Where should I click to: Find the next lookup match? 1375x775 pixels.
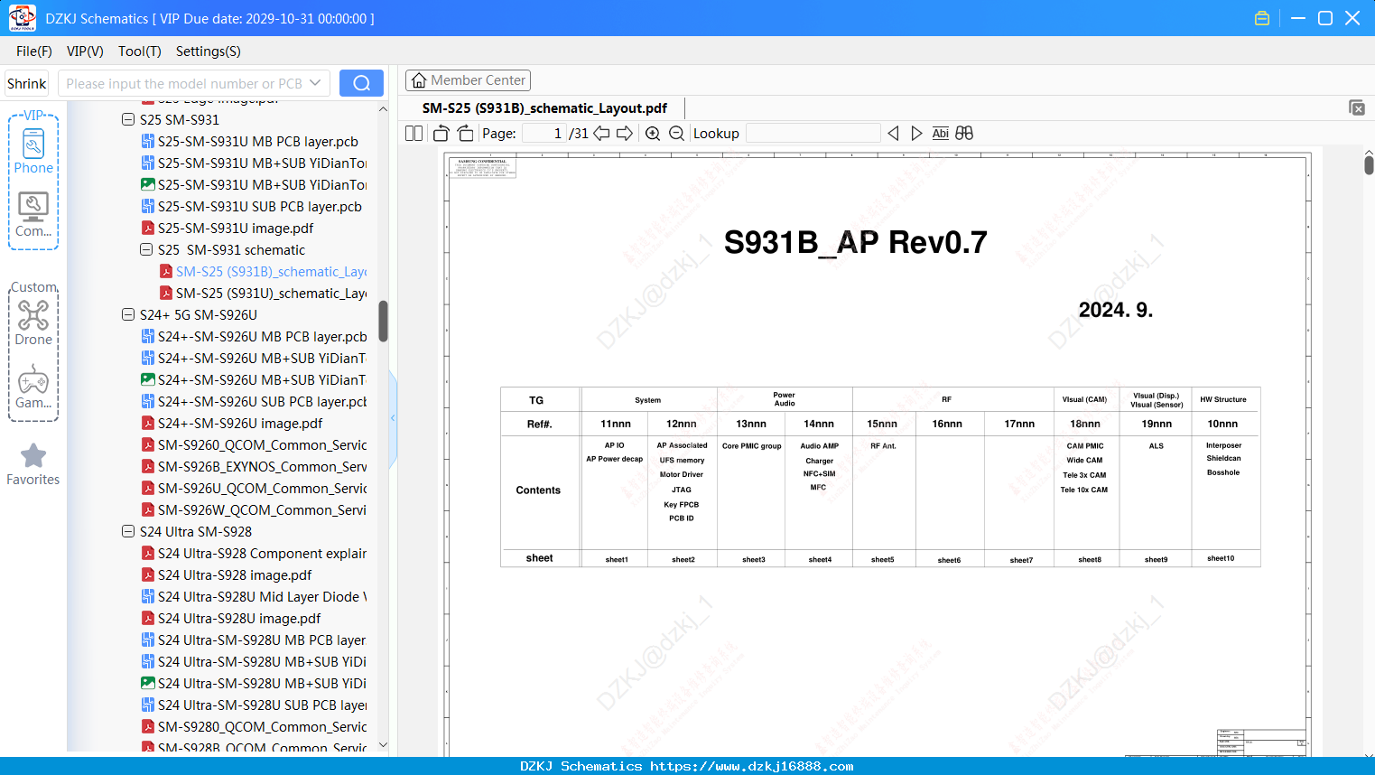click(917, 134)
